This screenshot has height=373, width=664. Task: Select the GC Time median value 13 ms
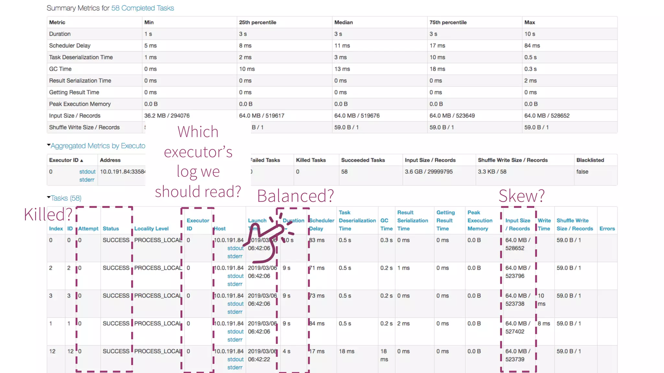tap(342, 69)
